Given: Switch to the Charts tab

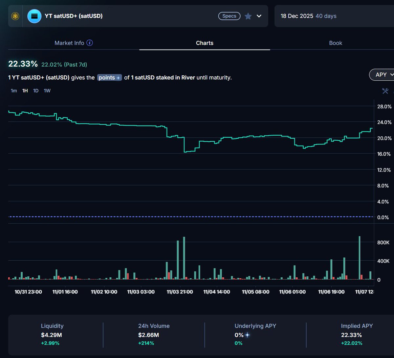Looking at the screenshot, I should point(205,43).
